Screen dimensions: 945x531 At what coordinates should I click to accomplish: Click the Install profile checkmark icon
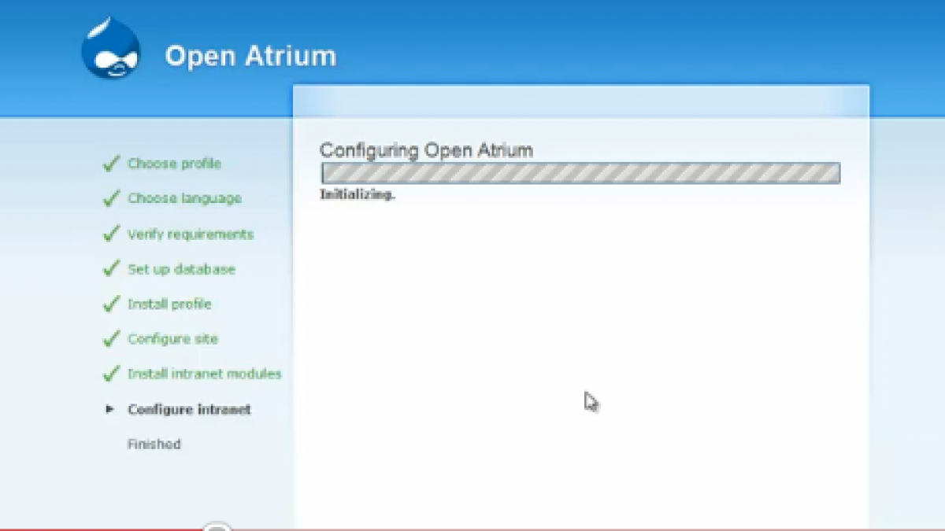pos(111,304)
